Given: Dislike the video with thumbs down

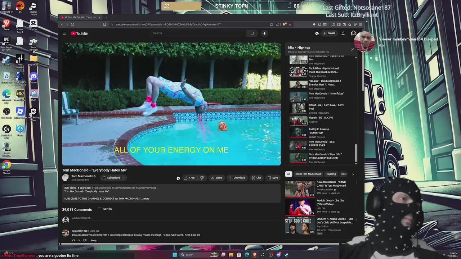Looking at the screenshot, I should pos(202,178).
